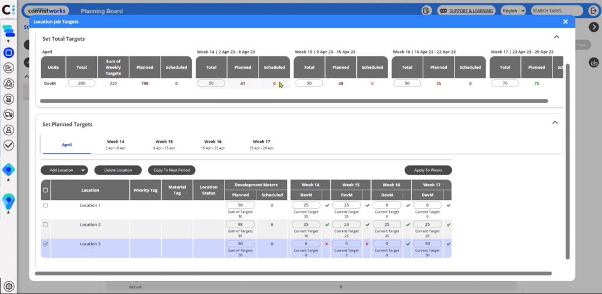This screenshot has width=602, height=294.
Task: Click the blue map pin module icon
Action: point(8,201)
